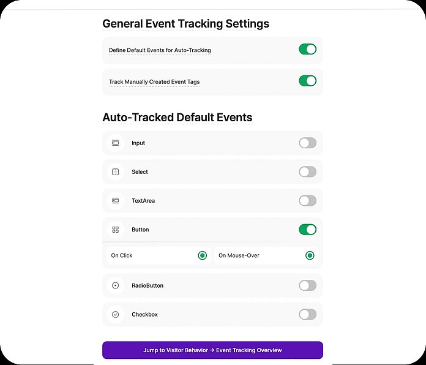
Task: Click the Button event type icon
Action: (x=115, y=230)
